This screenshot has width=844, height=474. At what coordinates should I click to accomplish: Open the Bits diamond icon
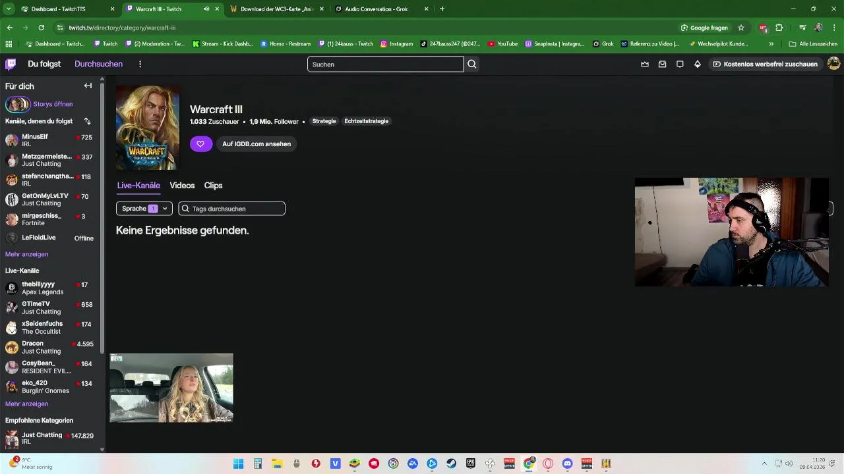(698, 64)
